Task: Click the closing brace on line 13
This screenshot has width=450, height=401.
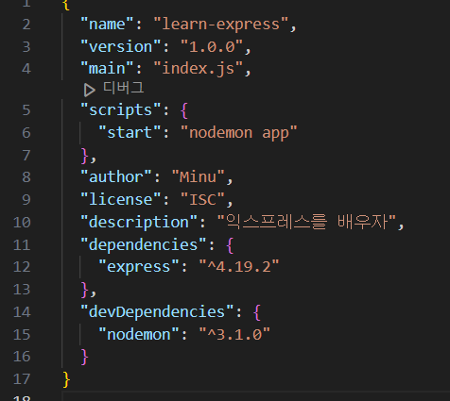Action: tap(85, 290)
